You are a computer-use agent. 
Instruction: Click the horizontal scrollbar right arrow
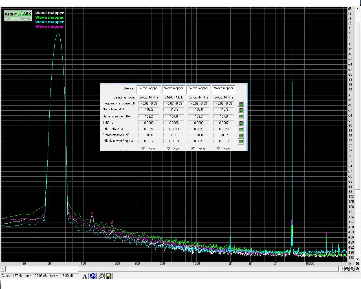pyautogui.click(x=342, y=269)
